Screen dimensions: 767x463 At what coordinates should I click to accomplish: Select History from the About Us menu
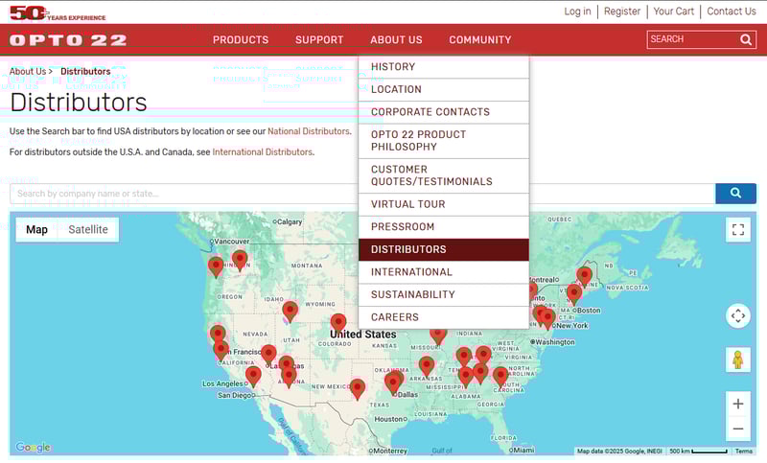click(x=444, y=67)
